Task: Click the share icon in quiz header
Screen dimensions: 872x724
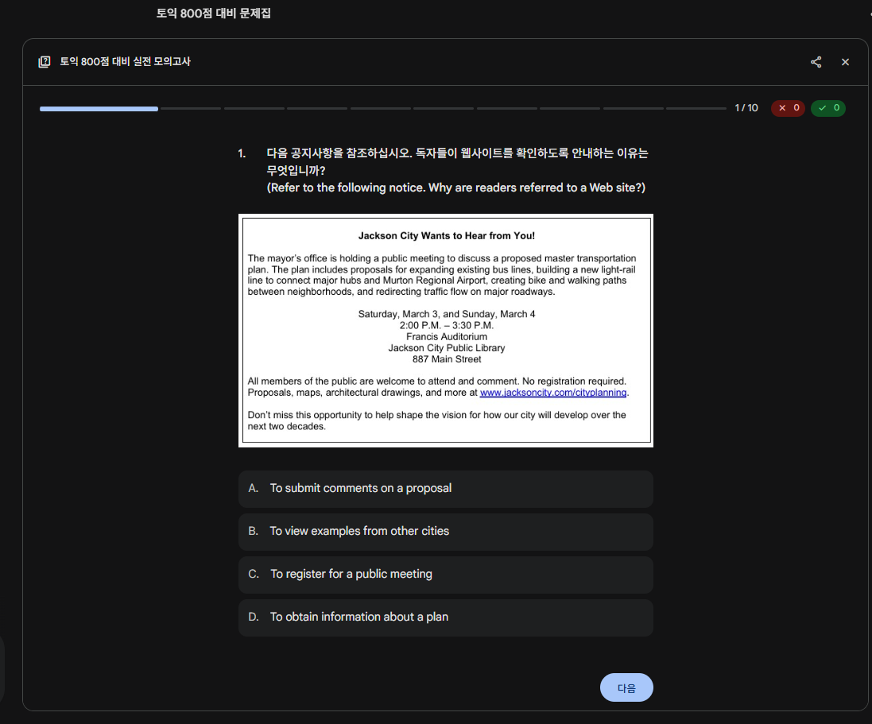Action: (x=816, y=62)
